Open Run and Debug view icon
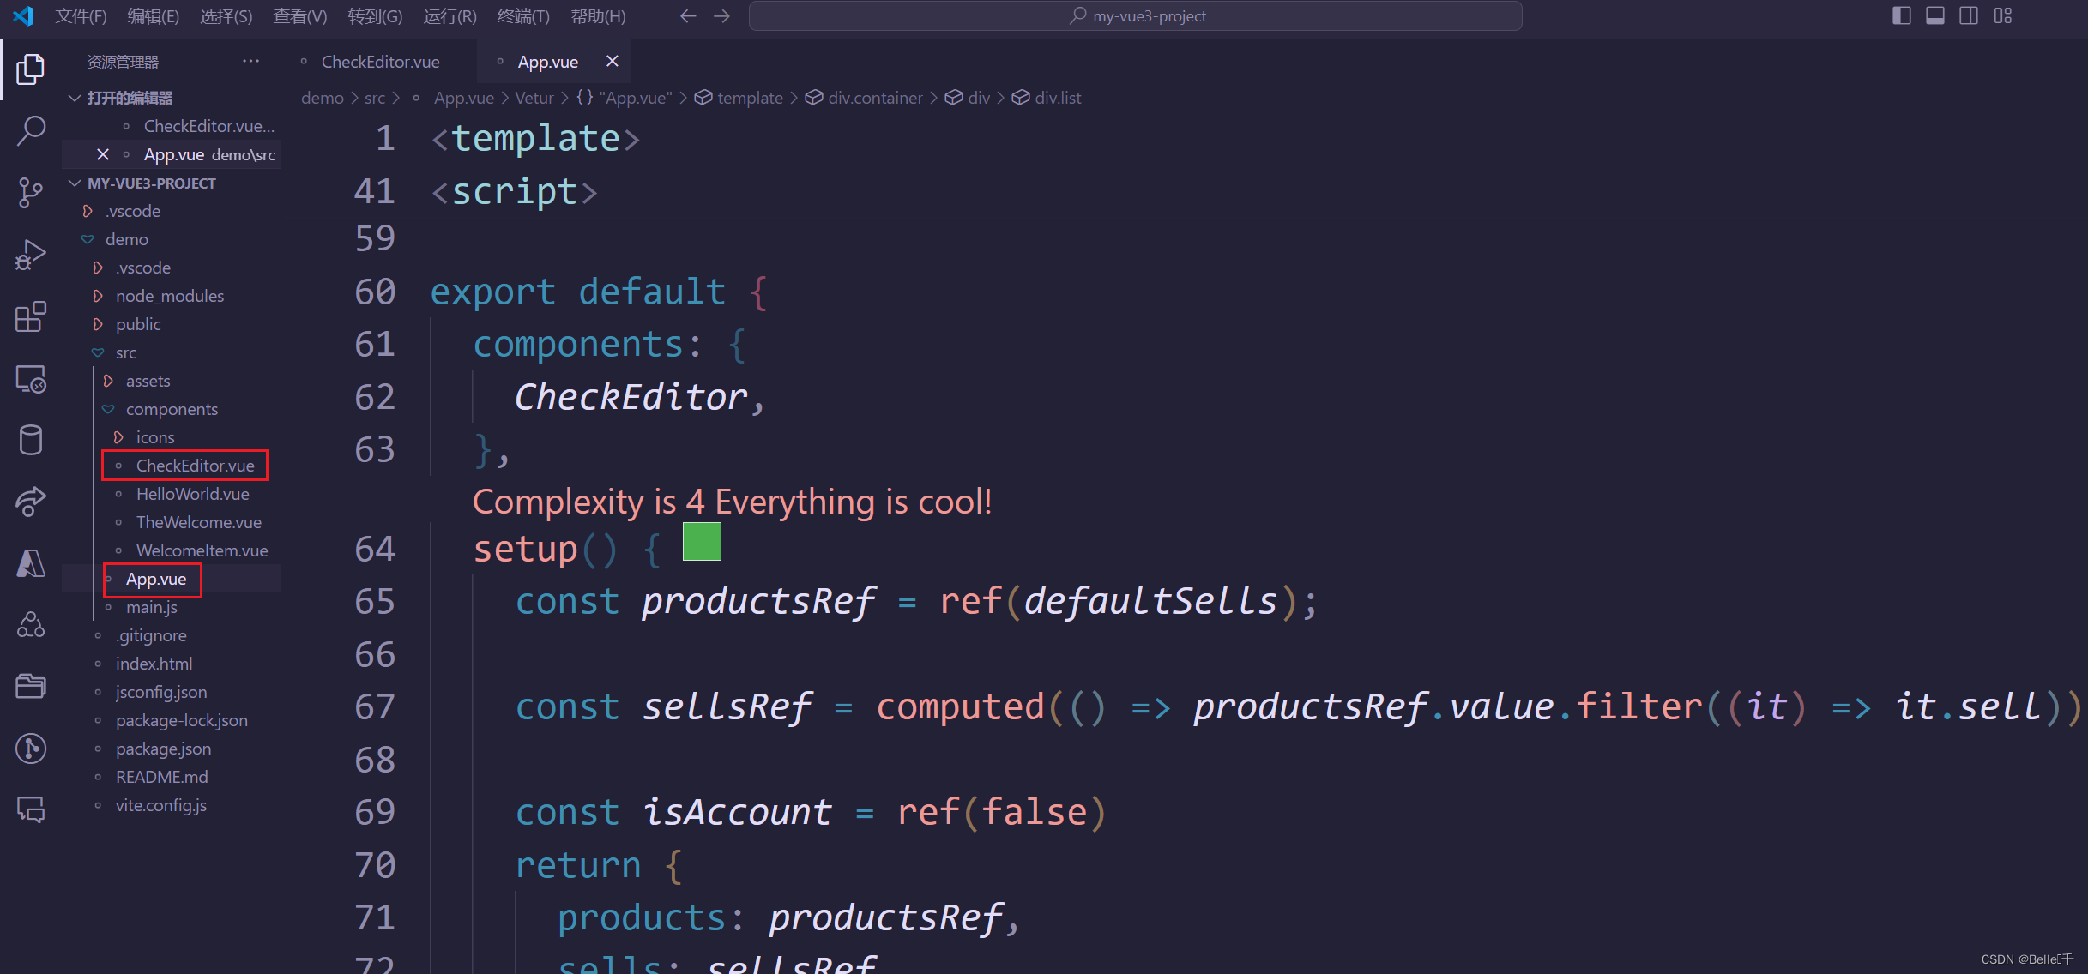The image size is (2088, 974). coord(31,255)
